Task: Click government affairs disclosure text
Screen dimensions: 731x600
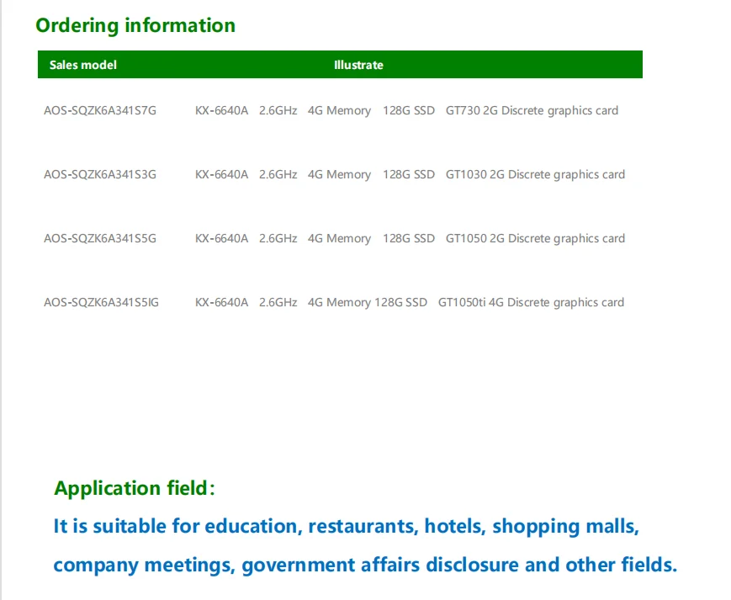Action: (379, 565)
